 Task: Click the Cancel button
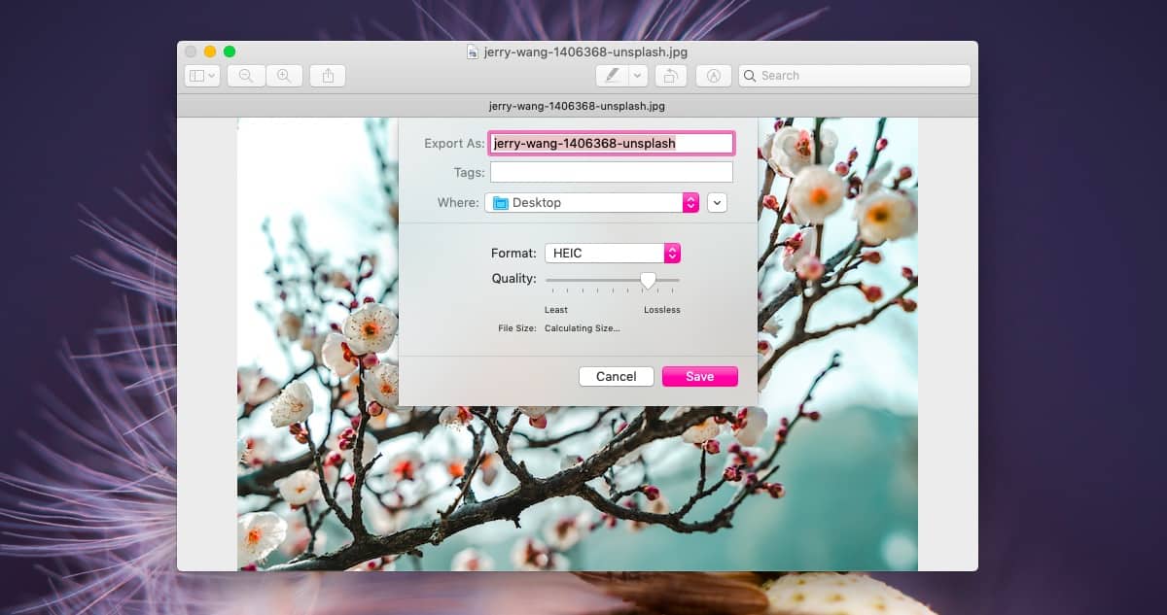click(617, 376)
